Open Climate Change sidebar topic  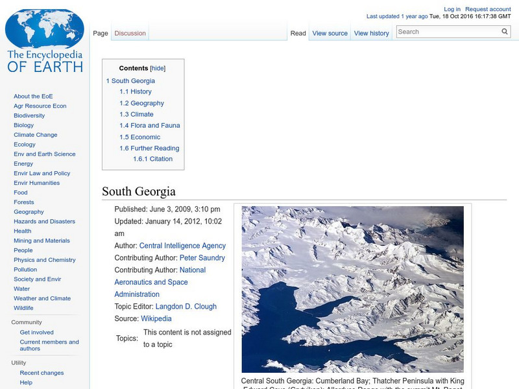coord(36,135)
